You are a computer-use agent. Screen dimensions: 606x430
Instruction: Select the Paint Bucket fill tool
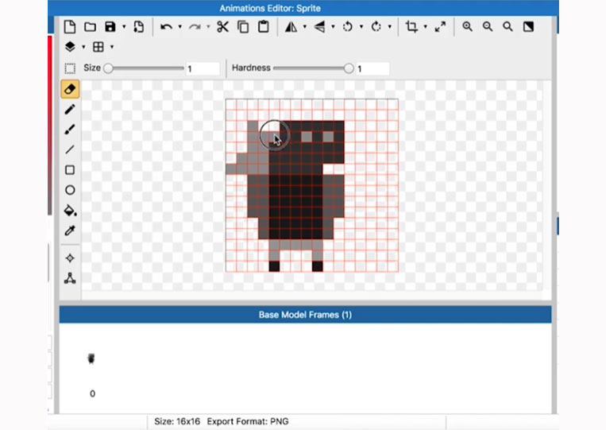70,211
